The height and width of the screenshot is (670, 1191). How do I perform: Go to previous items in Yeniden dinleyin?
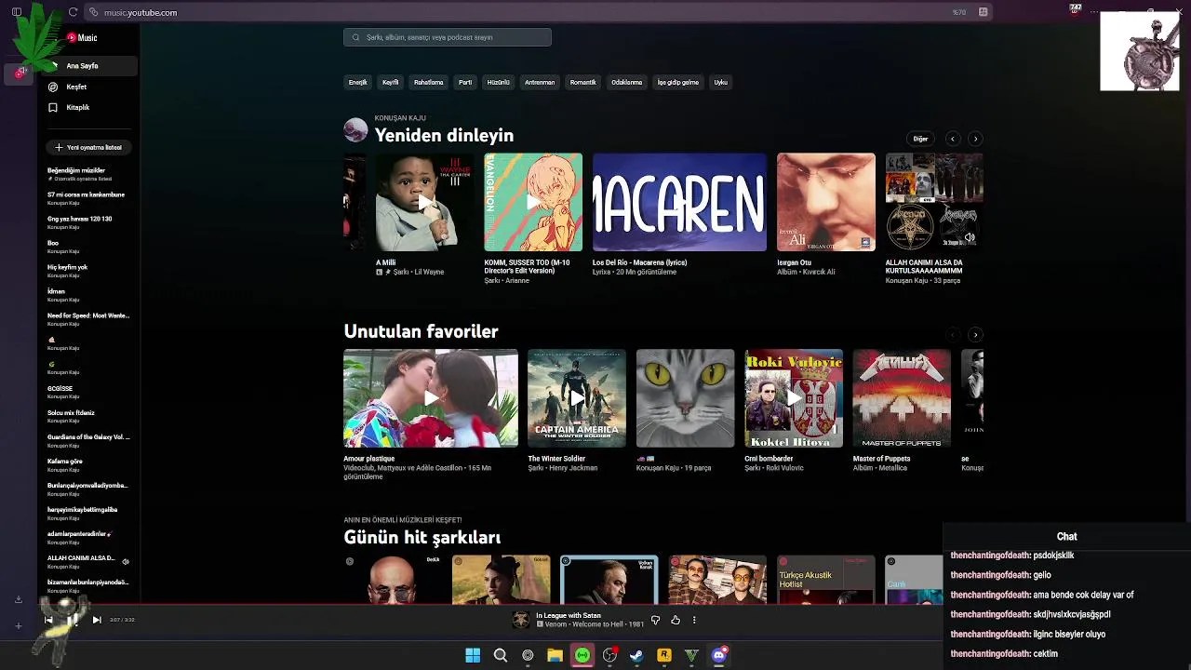[953, 139]
